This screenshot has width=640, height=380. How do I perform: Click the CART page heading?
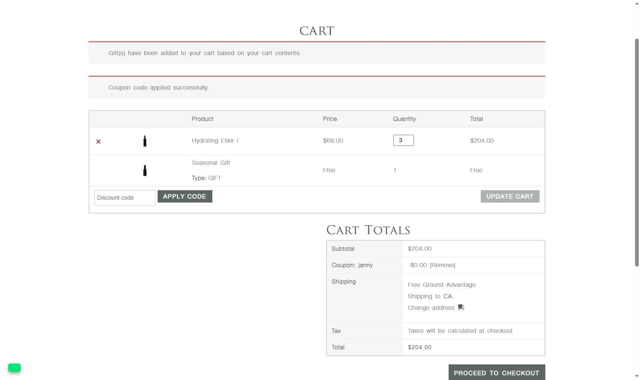click(317, 31)
